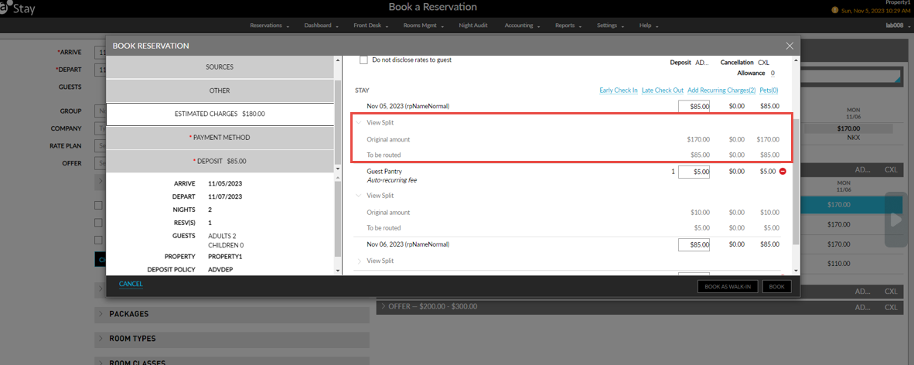Edit the Nov 05, 2023 rate field $85.00
Screen dimensions: 914x365
694,106
